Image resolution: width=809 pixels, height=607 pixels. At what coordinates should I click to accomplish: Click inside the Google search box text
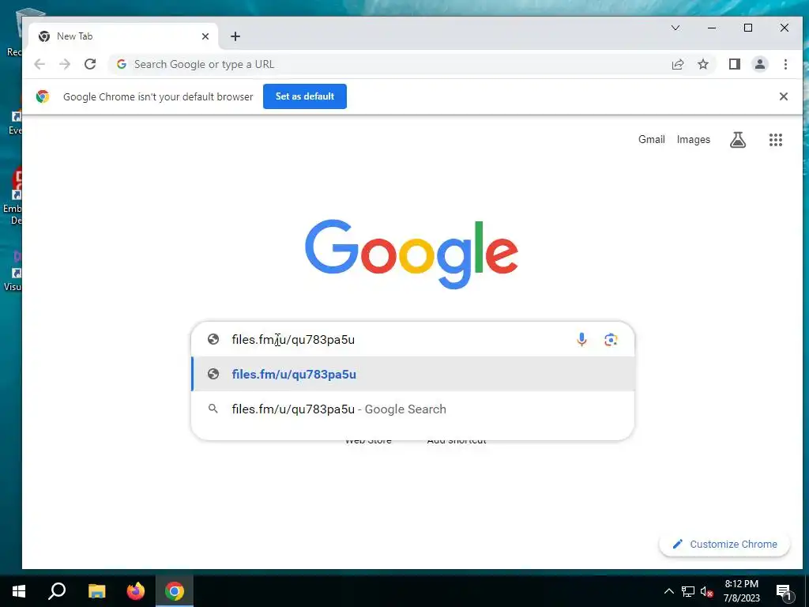pos(293,339)
